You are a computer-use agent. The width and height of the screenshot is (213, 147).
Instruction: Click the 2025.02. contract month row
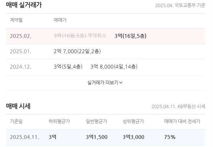tap(21, 36)
